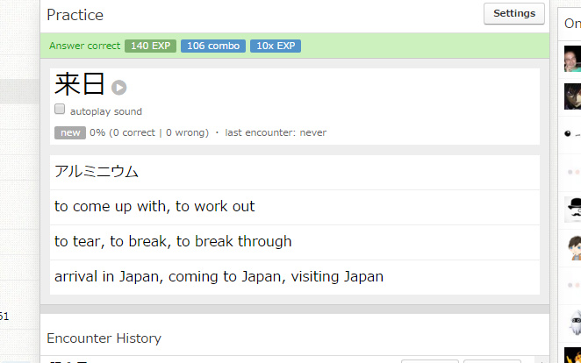The image size is (581, 363).
Task: Click the 140 EXP badge
Action: [150, 46]
